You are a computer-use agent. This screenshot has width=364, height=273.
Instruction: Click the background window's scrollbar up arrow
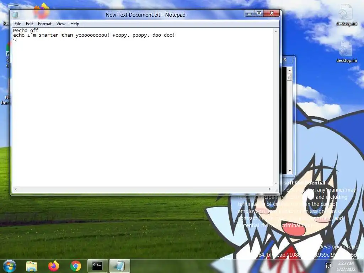pyautogui.click(x=289, y=70)
